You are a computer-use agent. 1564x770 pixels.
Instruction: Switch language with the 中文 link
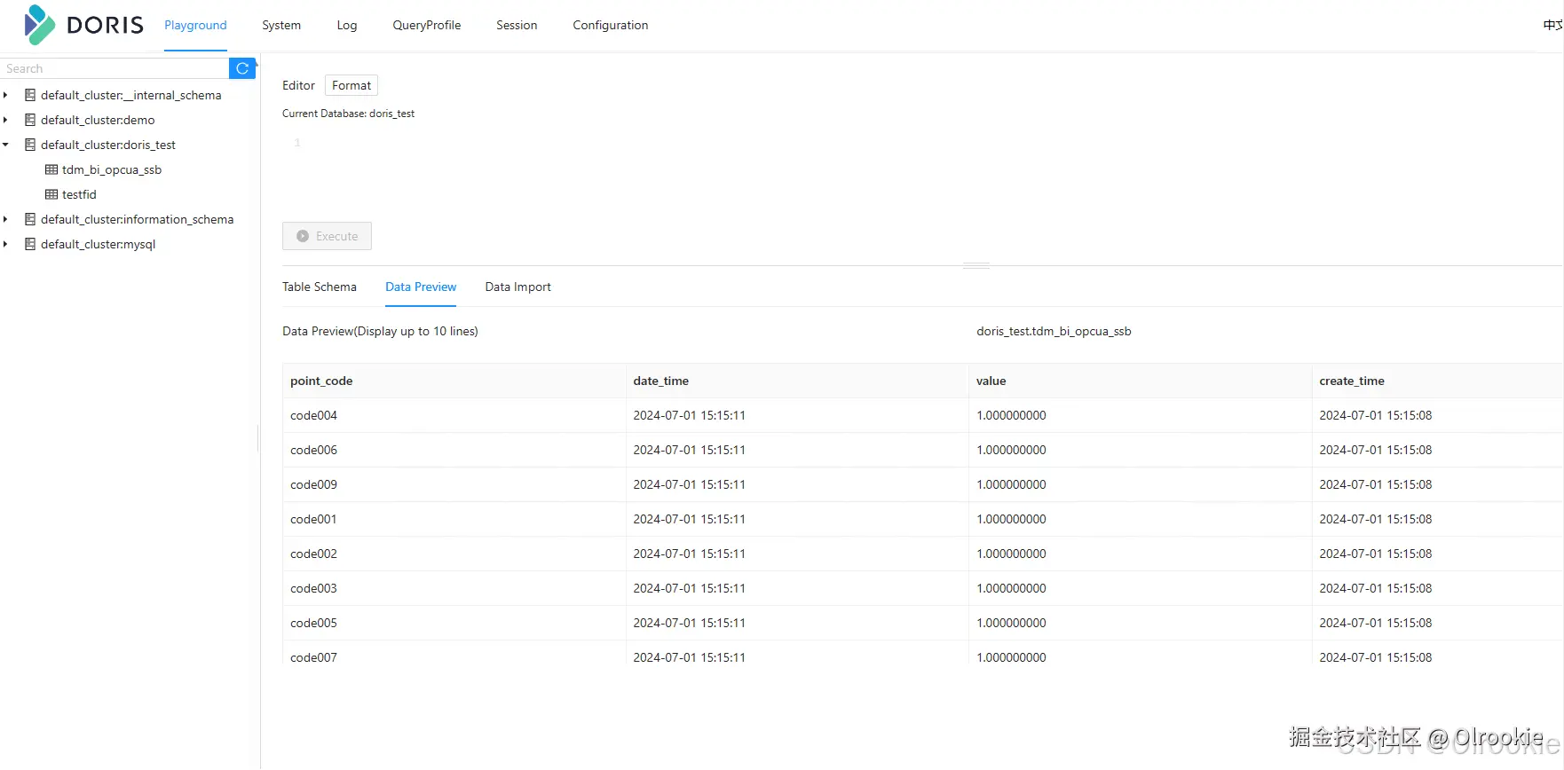click(1553, 25)
